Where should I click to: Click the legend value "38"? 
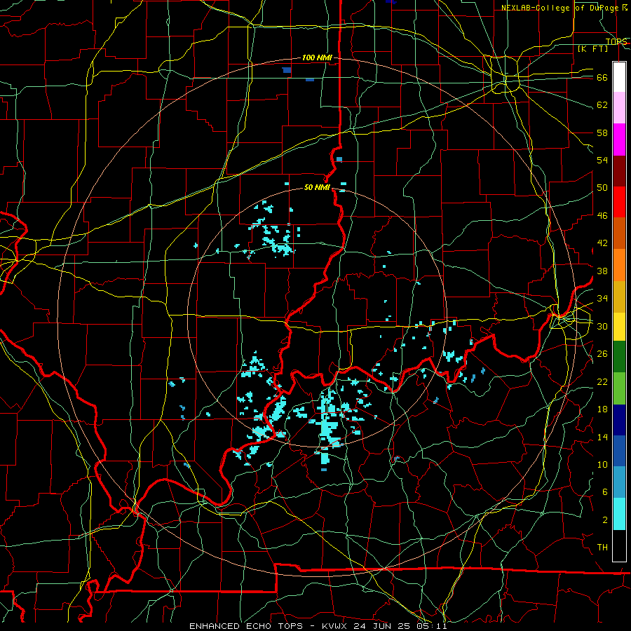point(602,271)
